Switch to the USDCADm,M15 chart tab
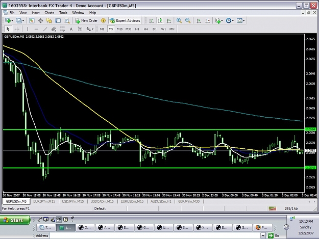This screenshot has height=239, width=319. click(102, 201)
